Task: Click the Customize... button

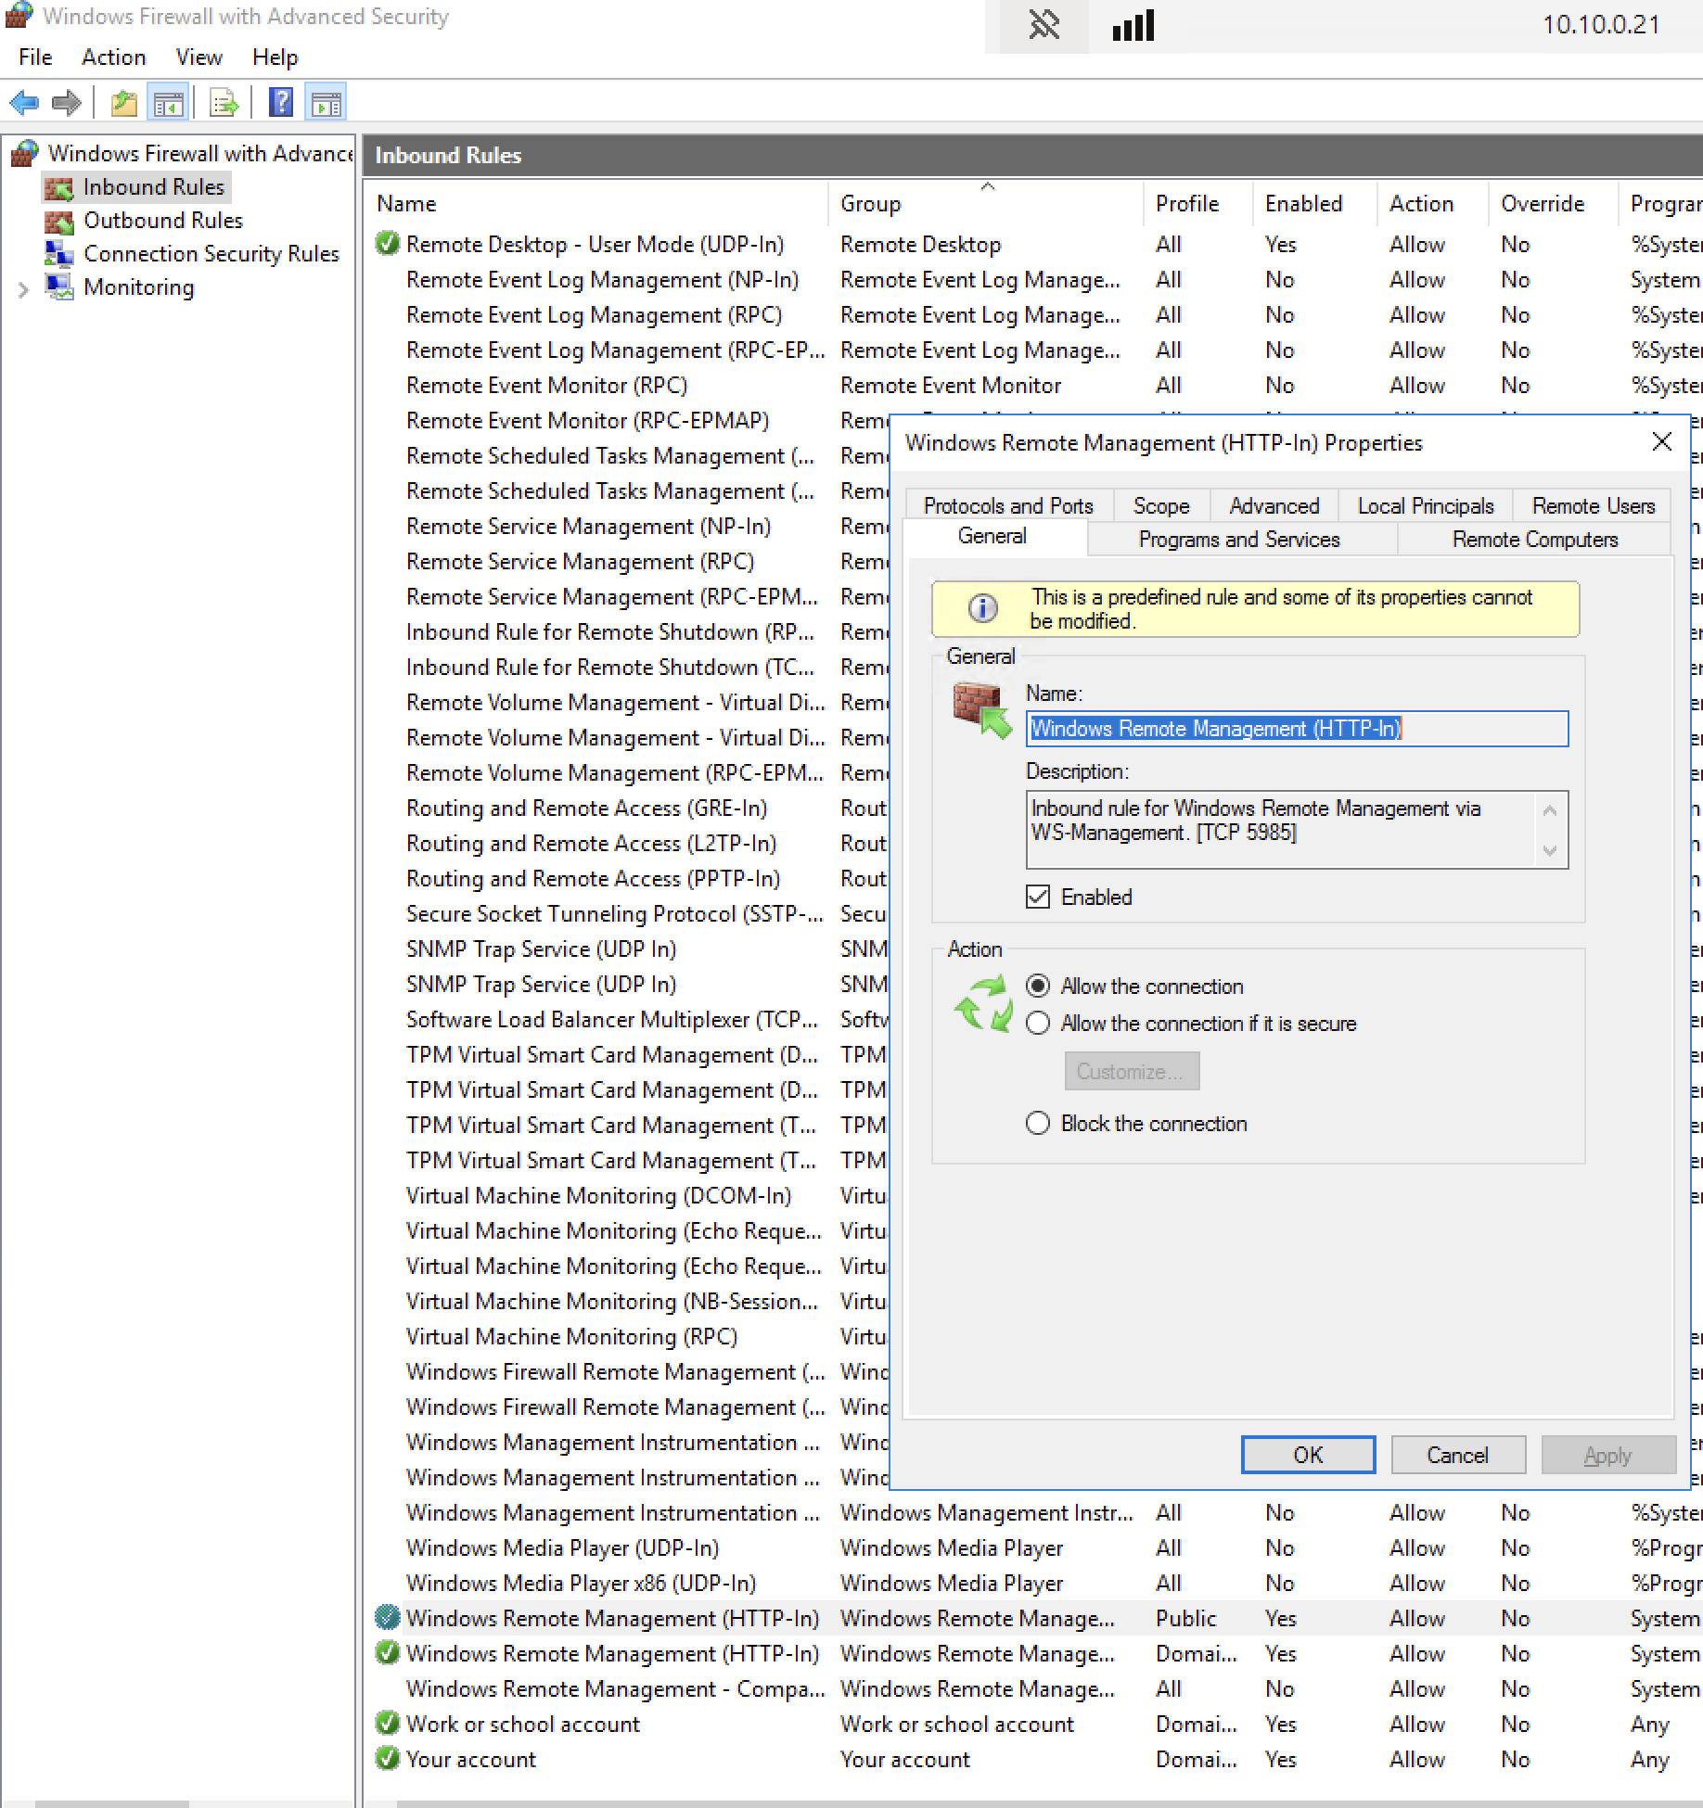Action: 1132,1071
